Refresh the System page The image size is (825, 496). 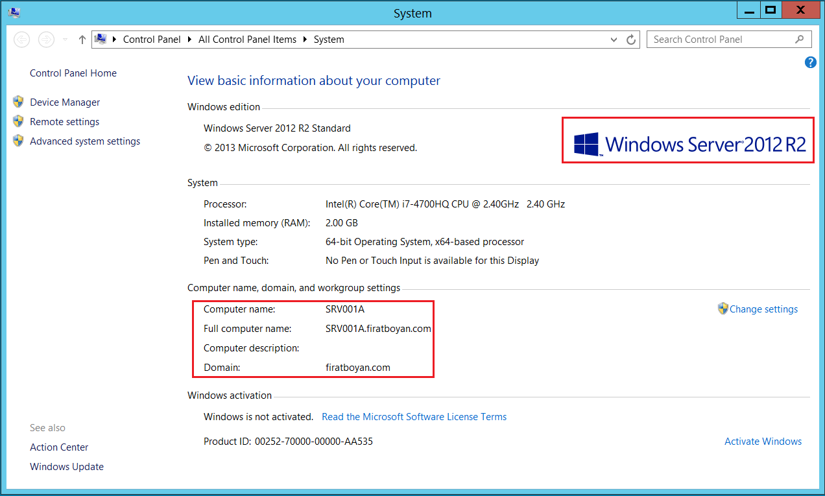click(631, 40)
